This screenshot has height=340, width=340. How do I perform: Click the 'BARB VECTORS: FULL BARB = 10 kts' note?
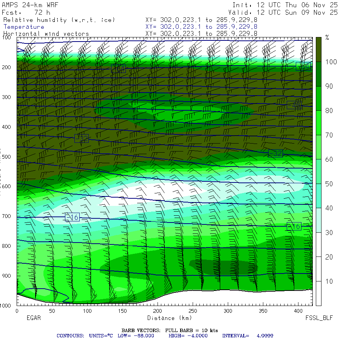point(170,331)
